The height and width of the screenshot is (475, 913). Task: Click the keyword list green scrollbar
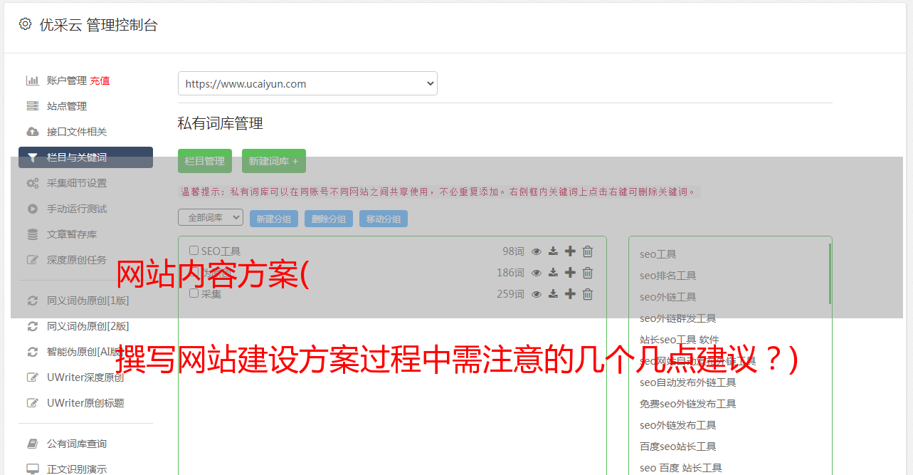coord(830,273)
